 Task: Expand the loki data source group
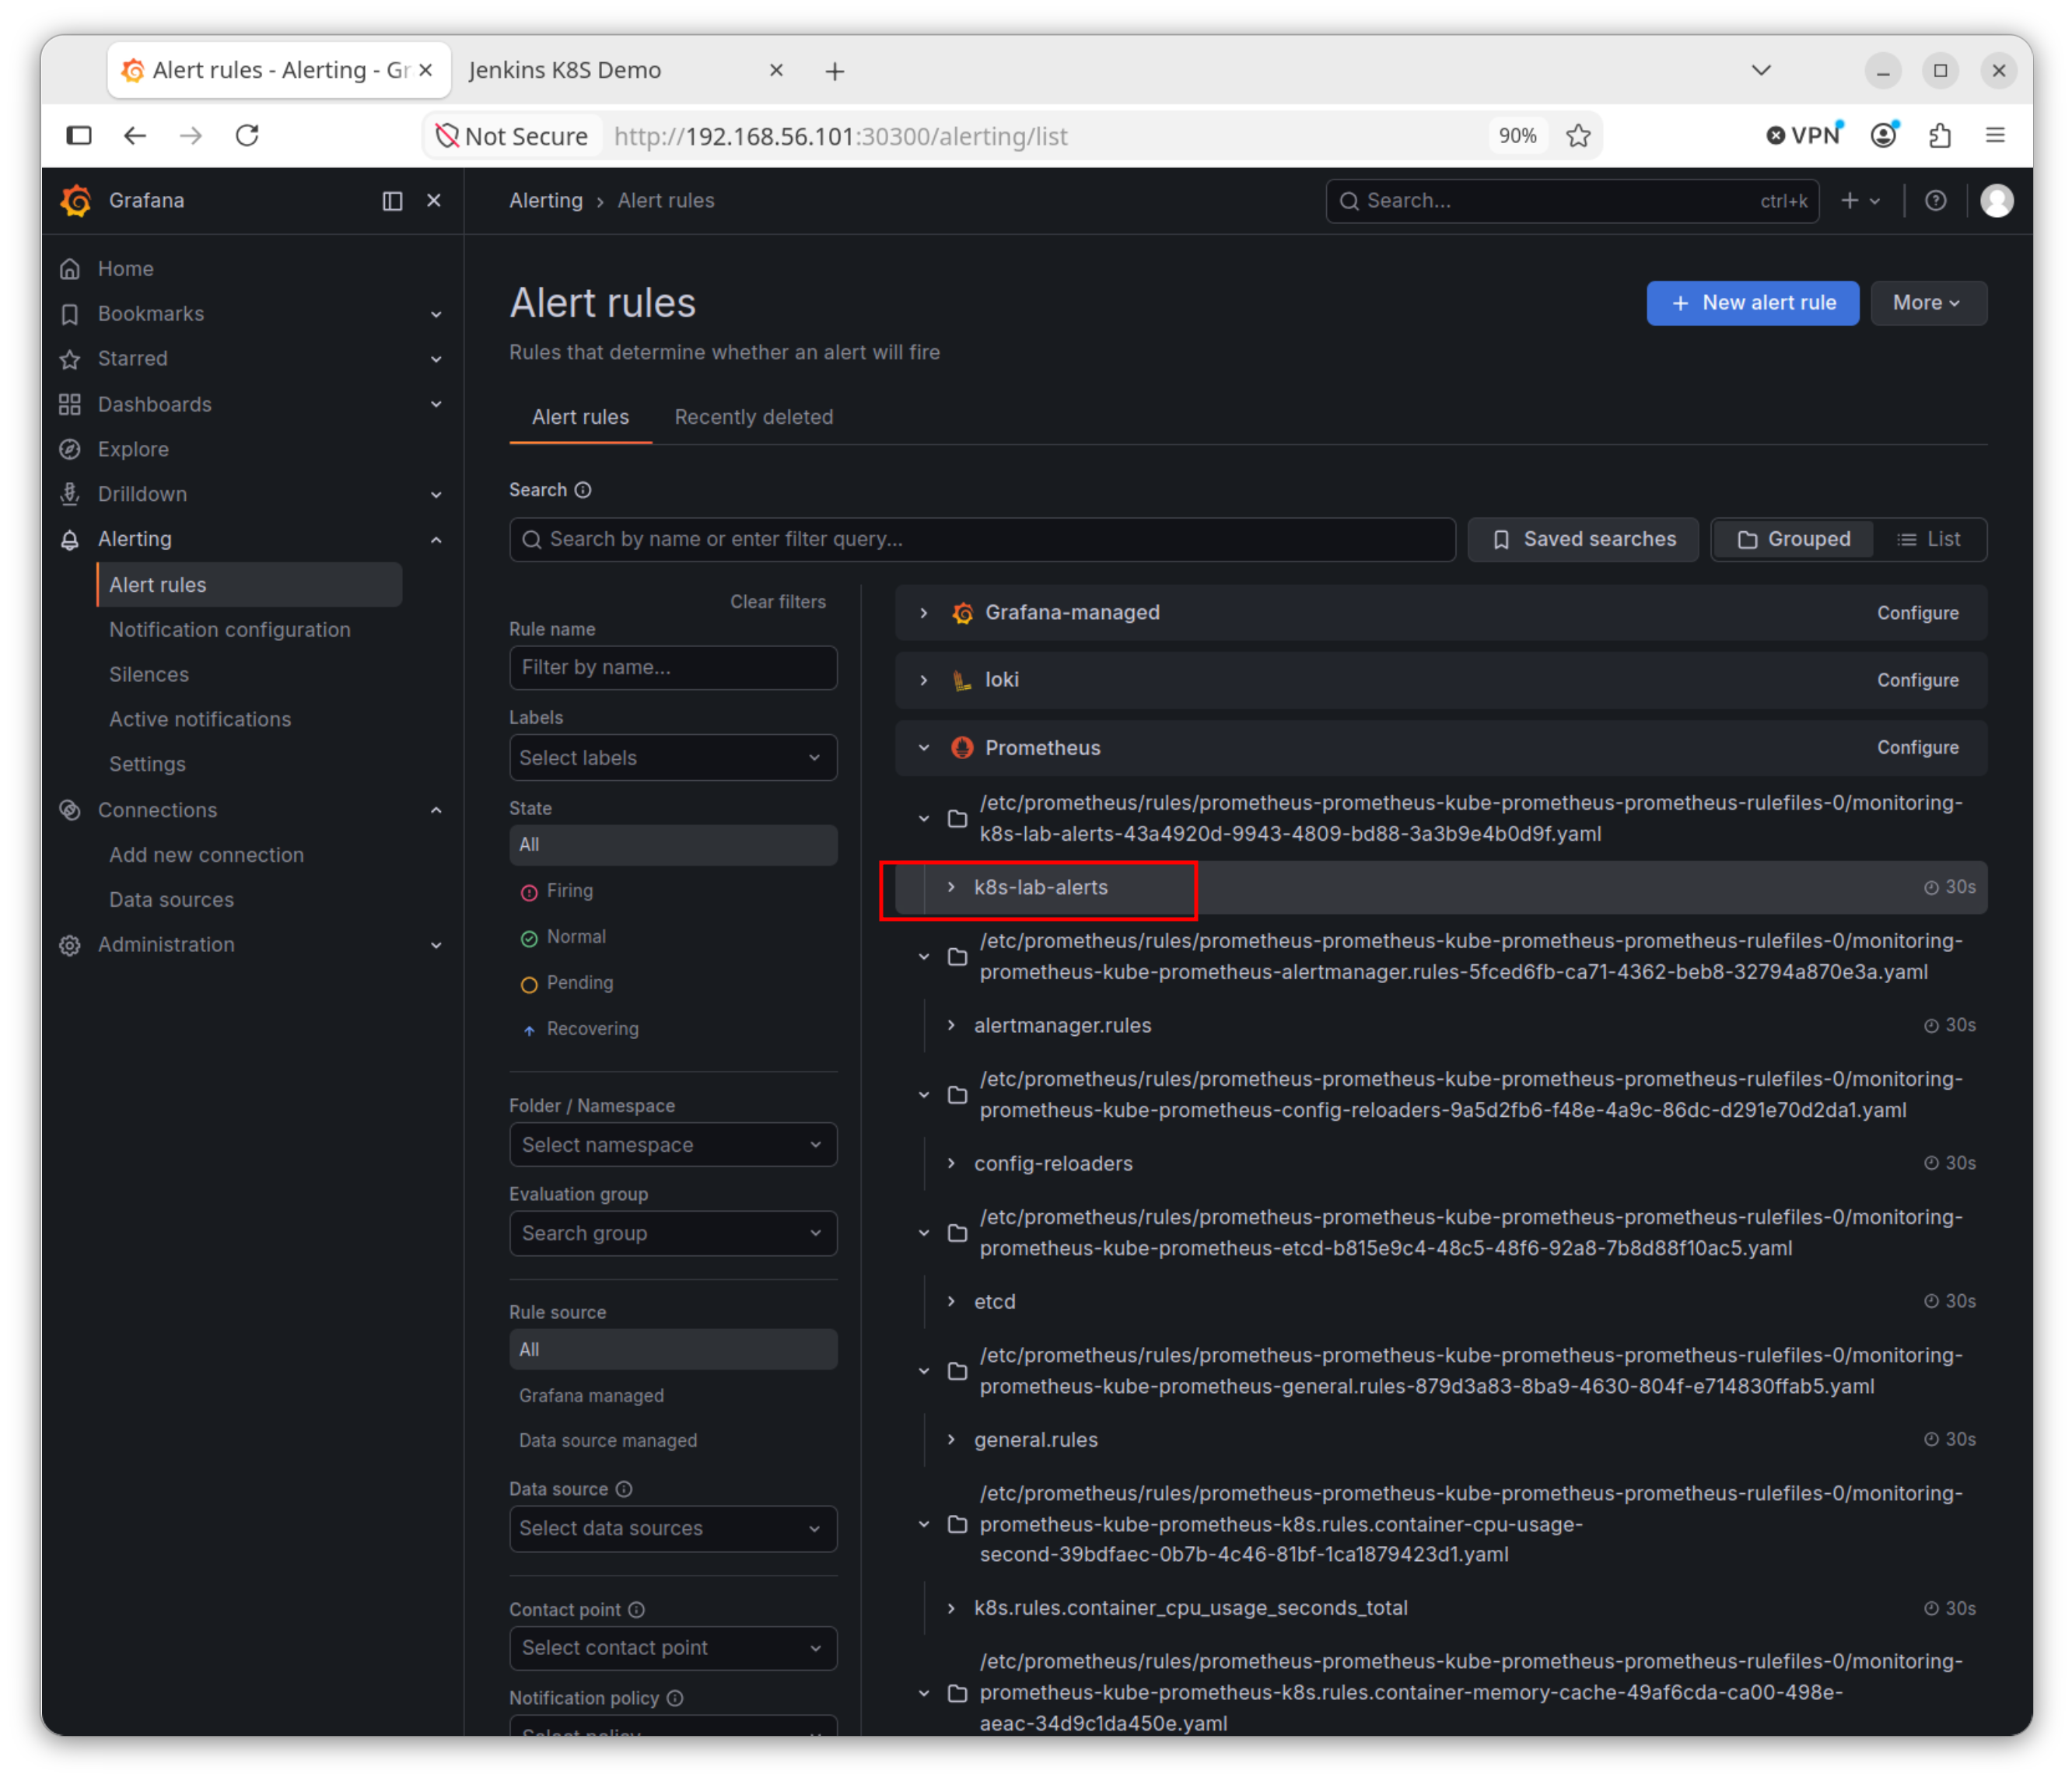[924, 680]
